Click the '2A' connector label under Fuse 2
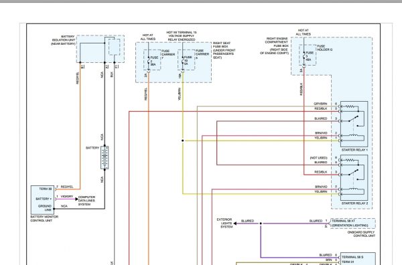This screenshot has width=402, height=265. 145,75
